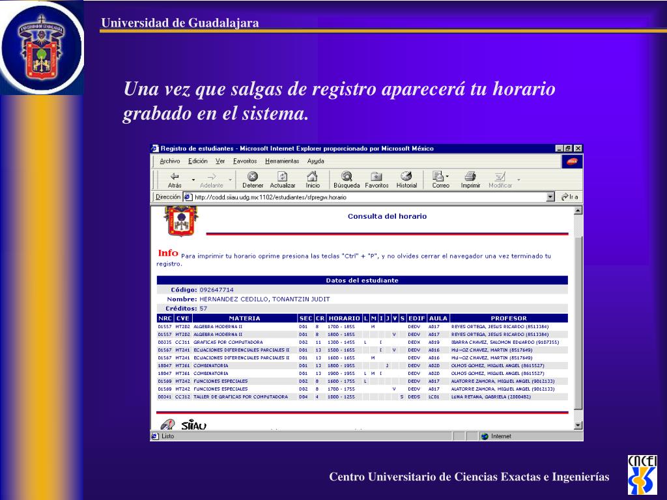This screenshot has height=500, width=667.
Task: Click the Actualizar refresh icon
Action: 283,176
